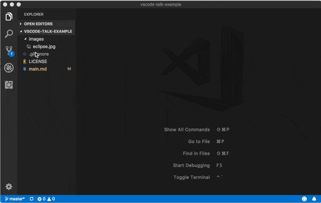Click the yellow minimize window button
321x203 pixels.
click(x=12, y=4)
